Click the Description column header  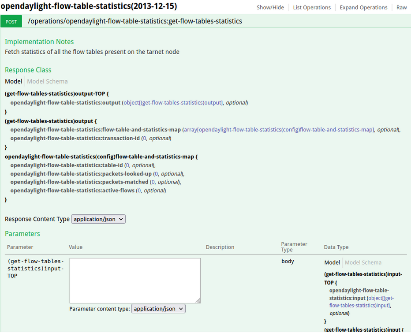pos(220,247)
